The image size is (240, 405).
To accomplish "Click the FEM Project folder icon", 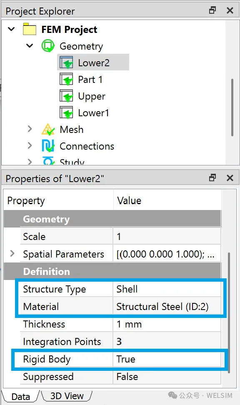I will pos(30,29).
